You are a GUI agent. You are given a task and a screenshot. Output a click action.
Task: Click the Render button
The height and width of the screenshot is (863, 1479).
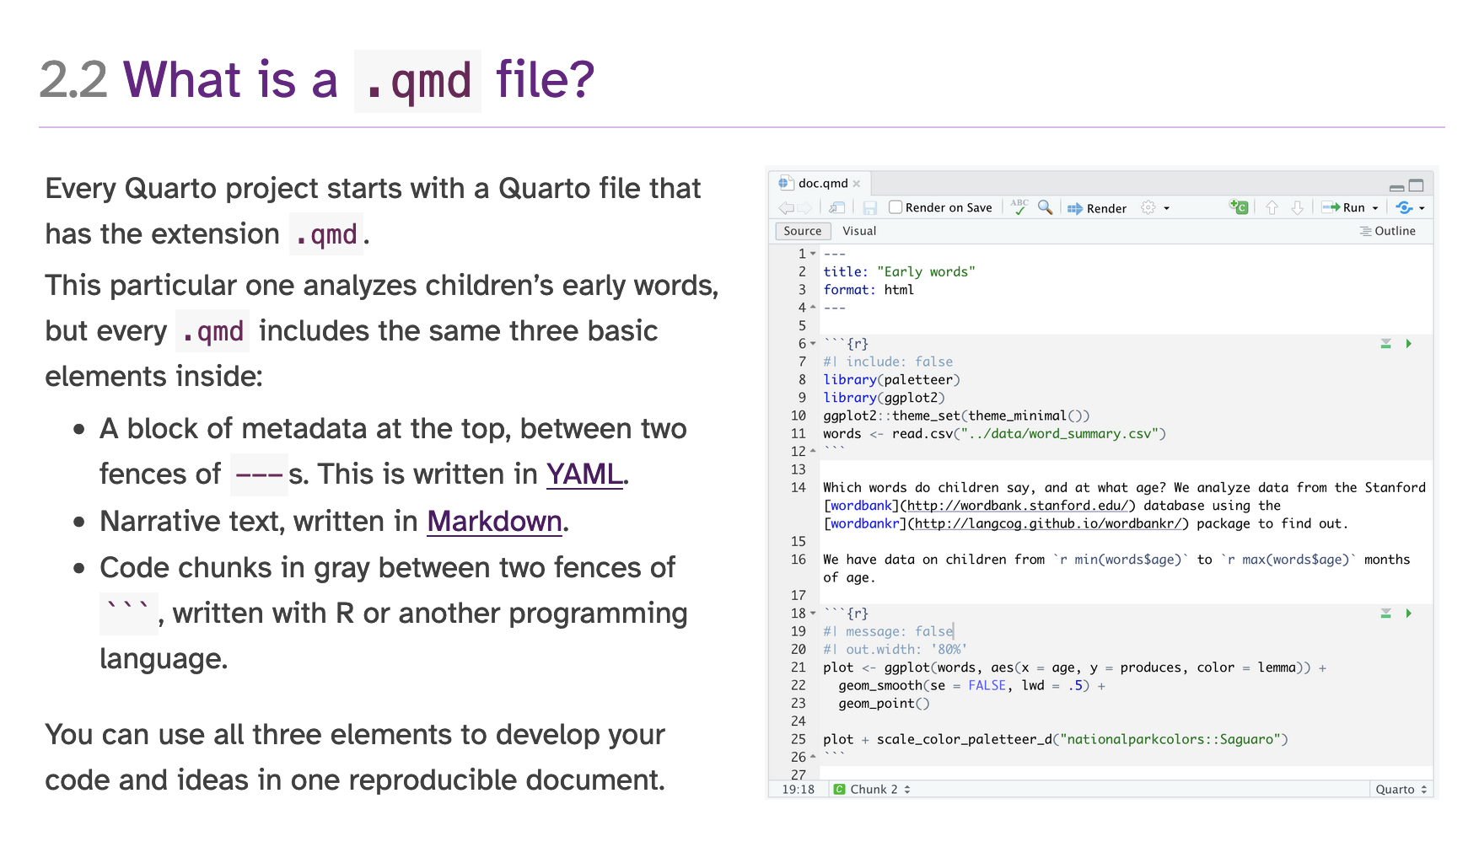(x=1097, y=208)
